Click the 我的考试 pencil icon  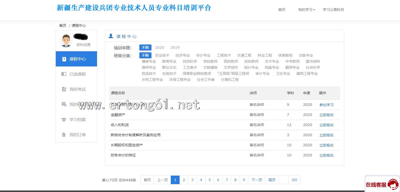(64, 89)
